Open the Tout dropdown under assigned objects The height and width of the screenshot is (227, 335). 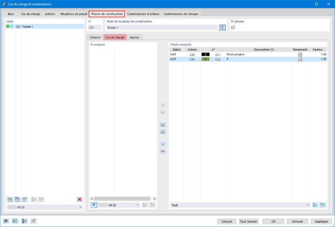(240, 205)
